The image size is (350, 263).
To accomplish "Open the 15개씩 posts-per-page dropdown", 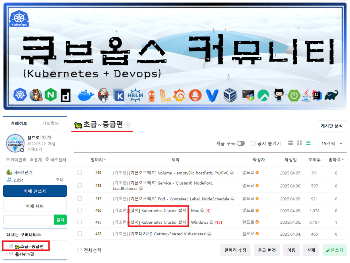I will pyautogui.click(x=332, y=144).
